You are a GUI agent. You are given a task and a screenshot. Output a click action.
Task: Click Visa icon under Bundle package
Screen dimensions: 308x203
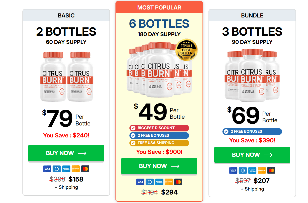point(233,171)
